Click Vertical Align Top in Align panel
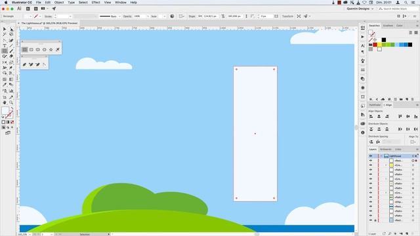 point(400,117)
